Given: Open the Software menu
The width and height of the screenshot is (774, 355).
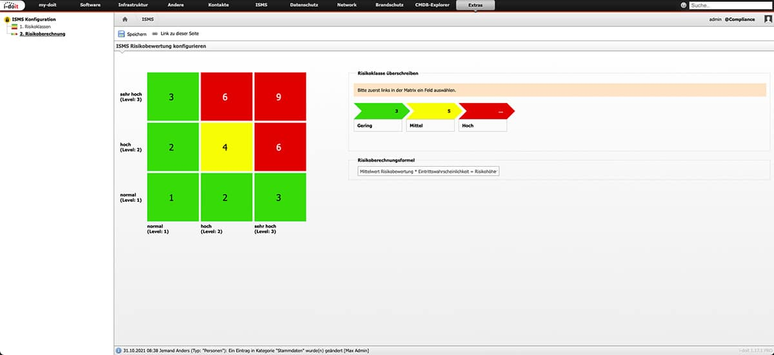Looking at the screenshot, I should coord(90,5).
